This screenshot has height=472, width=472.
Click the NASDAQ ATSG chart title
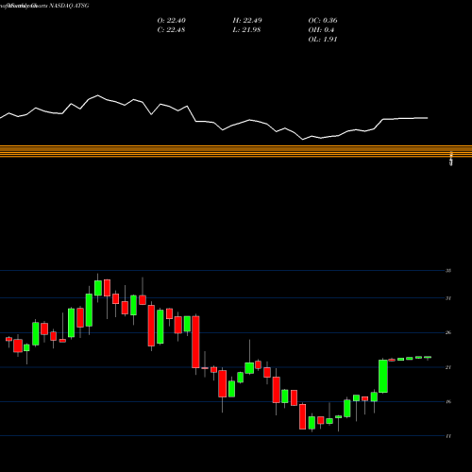point(69,6)
